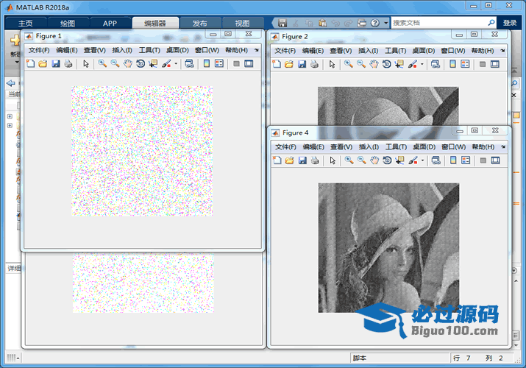The width and height of the screenshot is (526, 368).
Task: Click Lena grayscale image in Figure 4
Action: [388, 247]
